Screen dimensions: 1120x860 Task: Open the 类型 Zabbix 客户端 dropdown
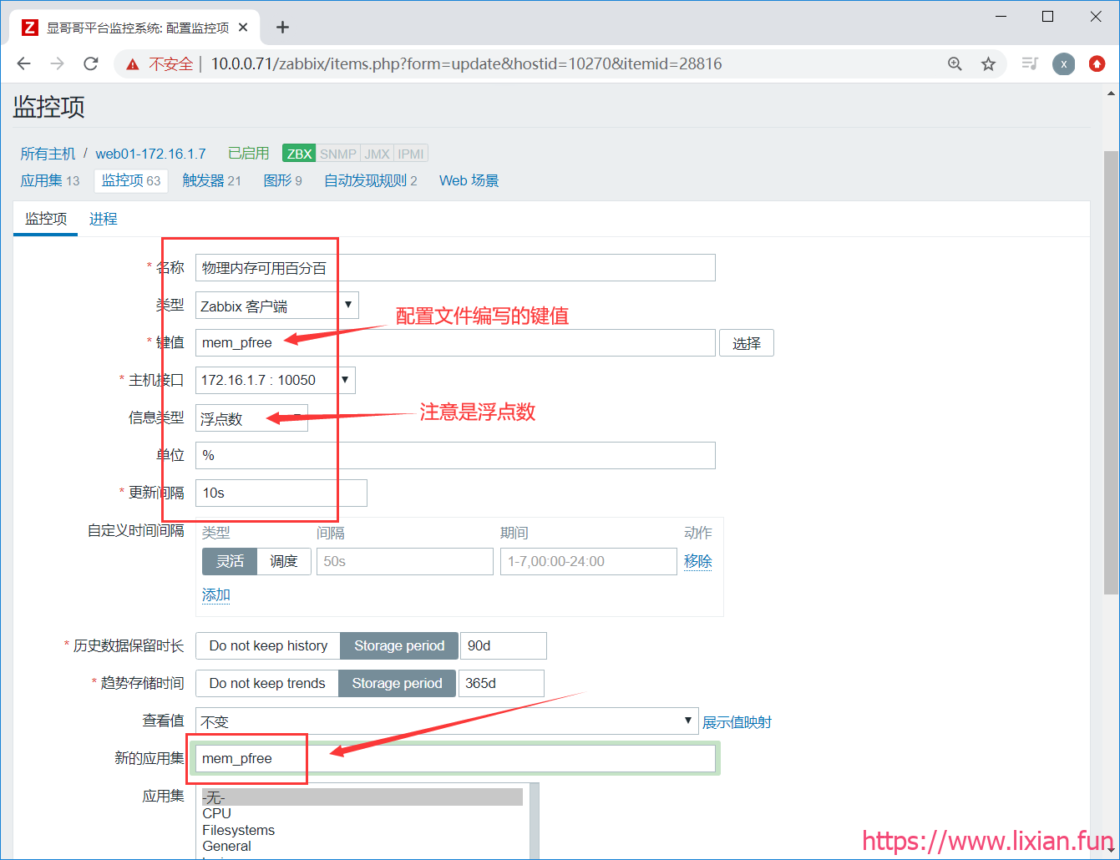click(x=277, y=306)
